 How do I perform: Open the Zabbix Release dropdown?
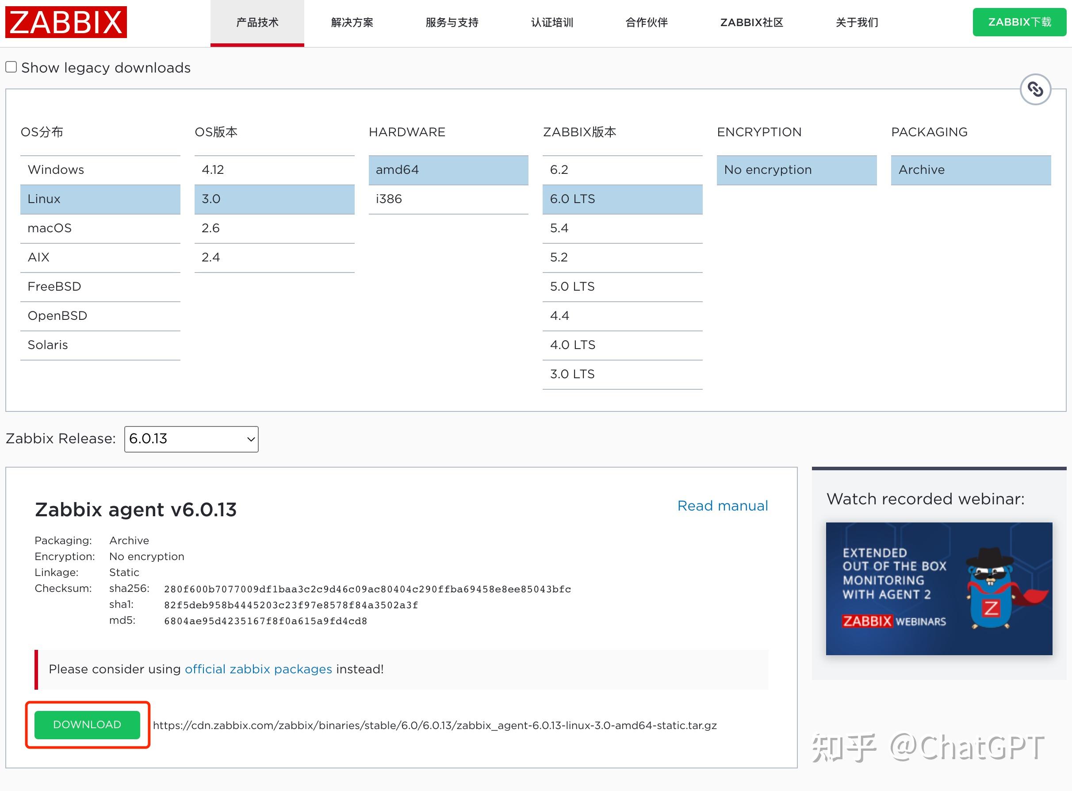(x=191, y=438)
